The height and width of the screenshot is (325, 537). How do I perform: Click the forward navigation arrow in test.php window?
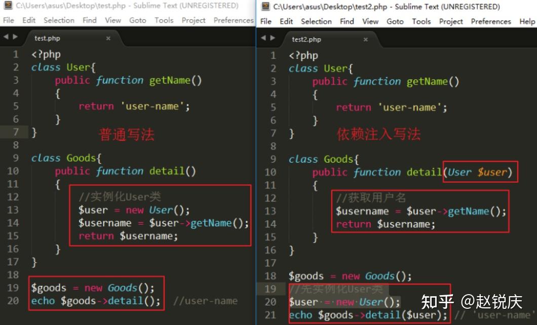point(14,37)
